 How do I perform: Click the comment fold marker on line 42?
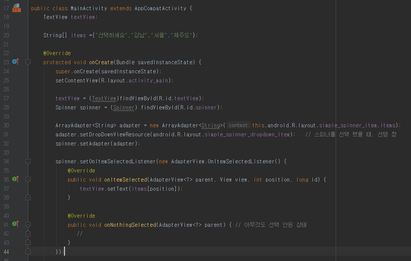coord(28,234)
